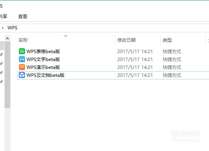Select the WPS云文档beta版 cloud cube icon

22,75
